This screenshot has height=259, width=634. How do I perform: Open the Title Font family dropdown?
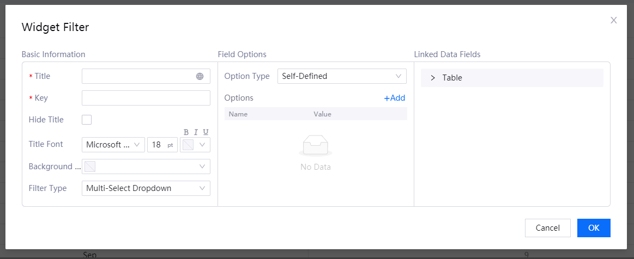(x=113, y=145)
